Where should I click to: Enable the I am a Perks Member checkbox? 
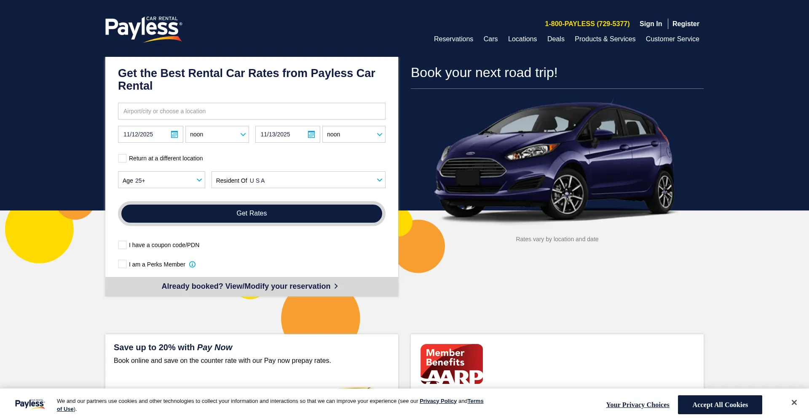pyautogui.click(x=122, y=264)
